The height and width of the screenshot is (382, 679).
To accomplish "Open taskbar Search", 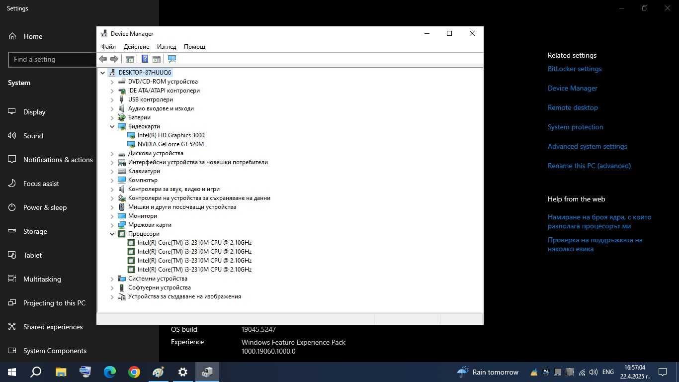I will tap(36, 372).
